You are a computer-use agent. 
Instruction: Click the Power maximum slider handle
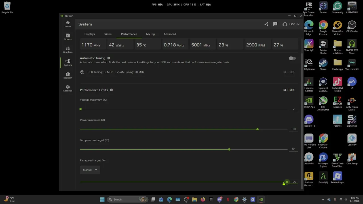pyautogui.click(x=257, y=129)
